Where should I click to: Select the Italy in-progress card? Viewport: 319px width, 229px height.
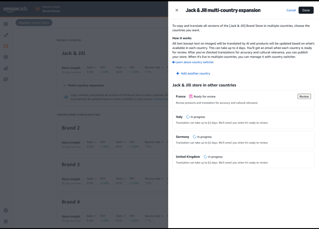coord(243,120)
